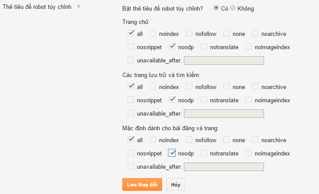Uncheck "noodp" under Trang chủ

click(172, 46)
